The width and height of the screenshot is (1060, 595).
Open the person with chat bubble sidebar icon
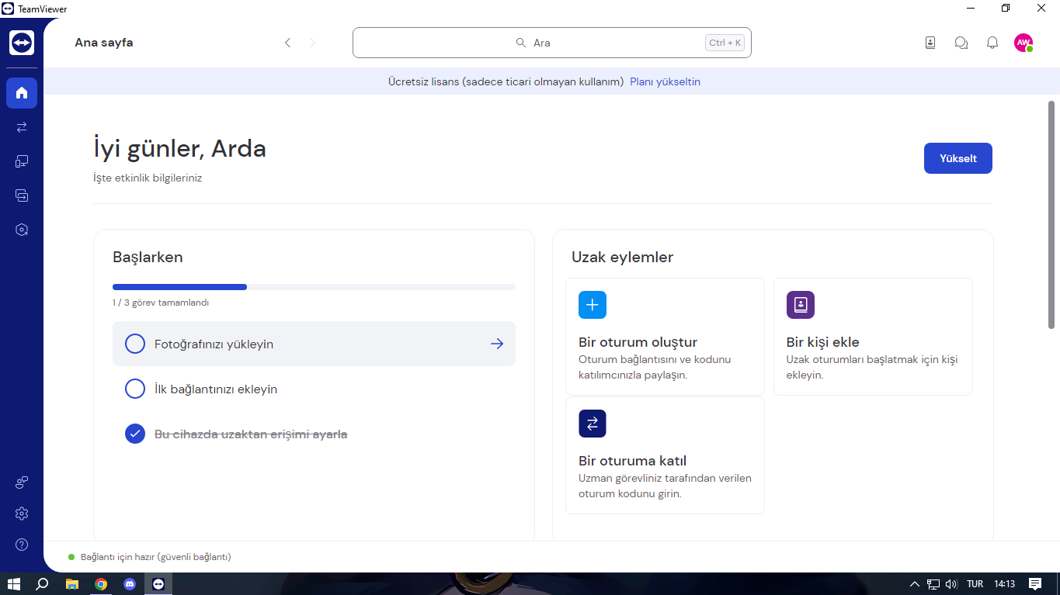click(x=22, y=483)
